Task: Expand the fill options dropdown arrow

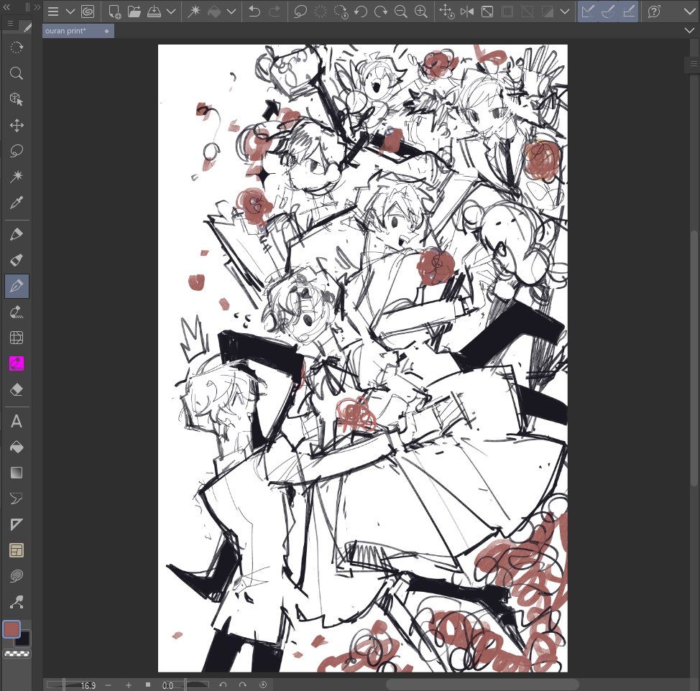Action: tap(231, 11)
